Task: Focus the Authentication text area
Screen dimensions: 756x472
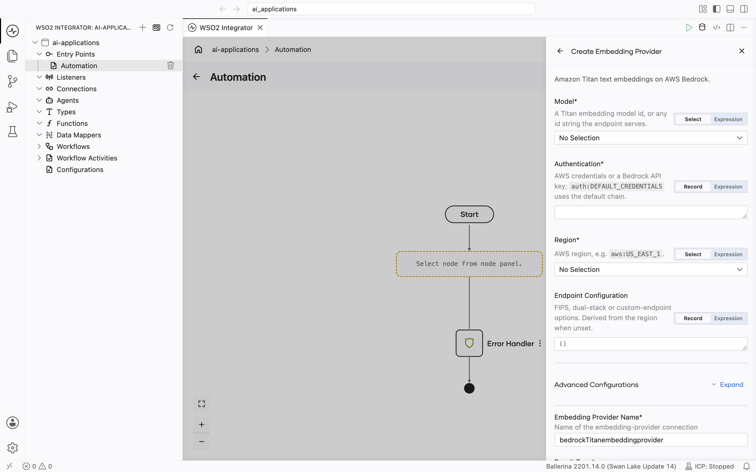Action: click(651, 212)
